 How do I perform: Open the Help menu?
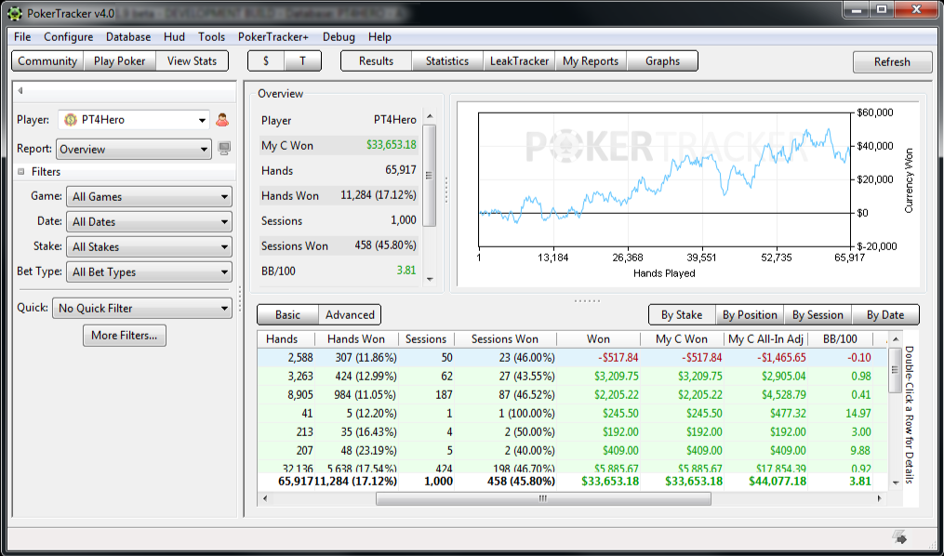(379, 36)
